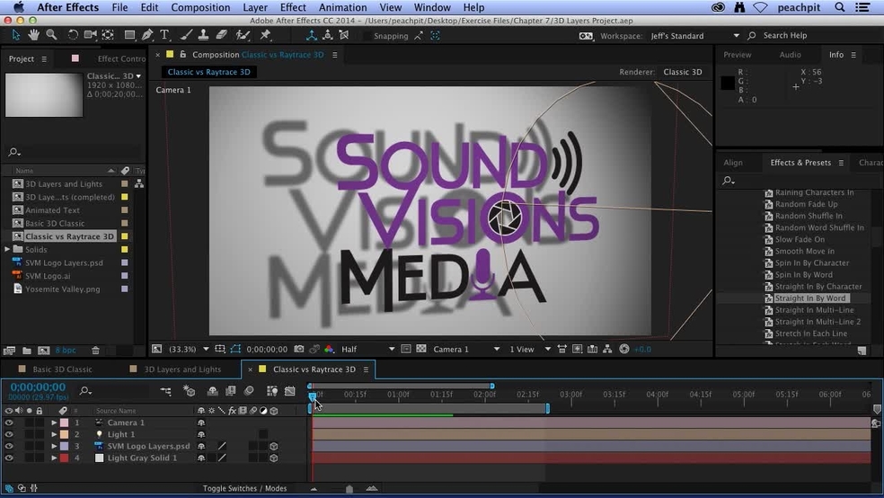This screenshot has width=884, height=498.
Task: Enable Motion Blur for timeline
Action: tap(249, 390)
